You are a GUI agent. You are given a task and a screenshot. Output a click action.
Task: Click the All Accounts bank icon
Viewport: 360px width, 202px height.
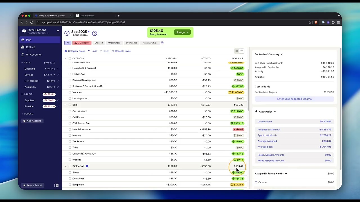pos(23,54)
